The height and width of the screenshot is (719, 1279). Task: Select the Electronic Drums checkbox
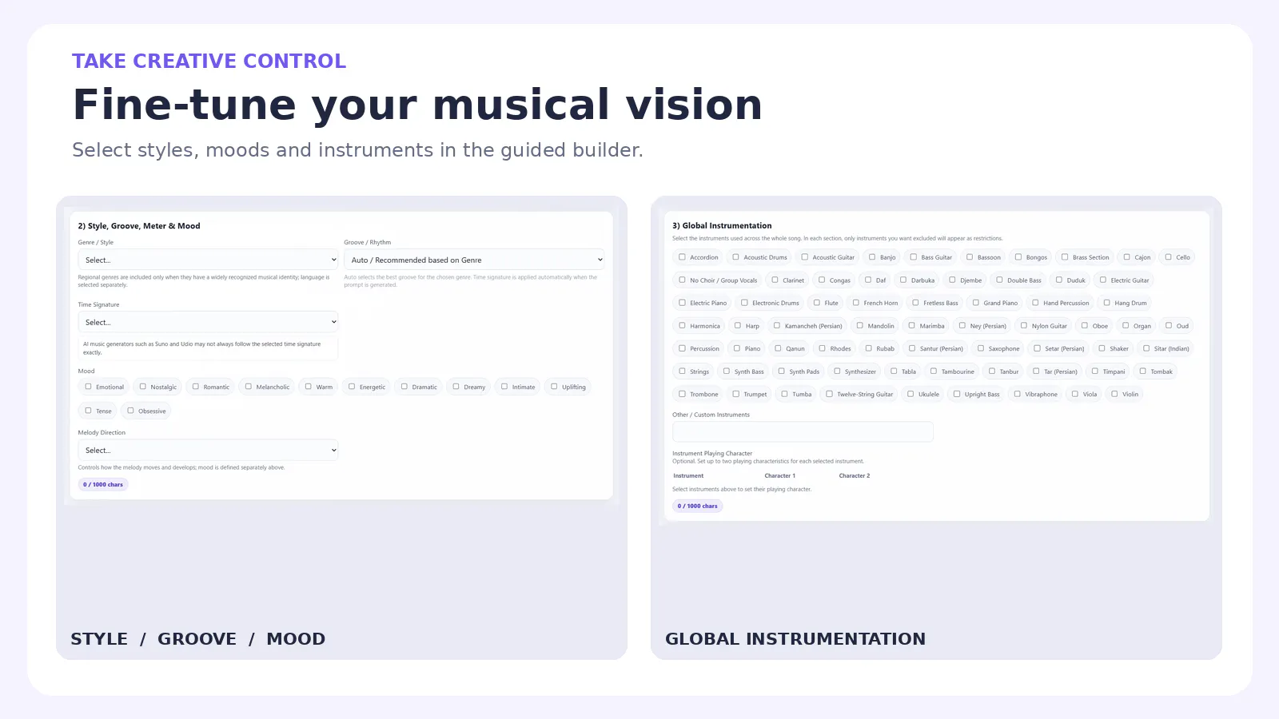745,303
